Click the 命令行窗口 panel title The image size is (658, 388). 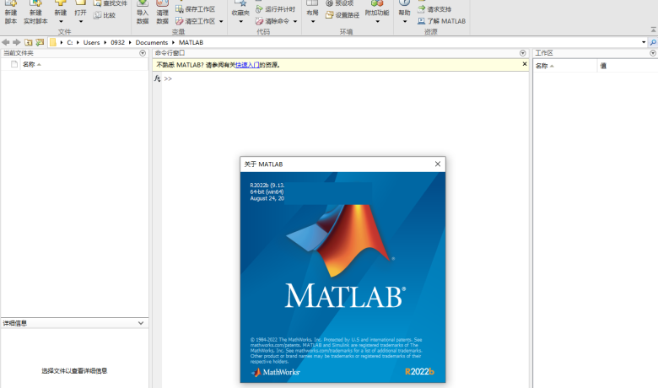[170, 53]
